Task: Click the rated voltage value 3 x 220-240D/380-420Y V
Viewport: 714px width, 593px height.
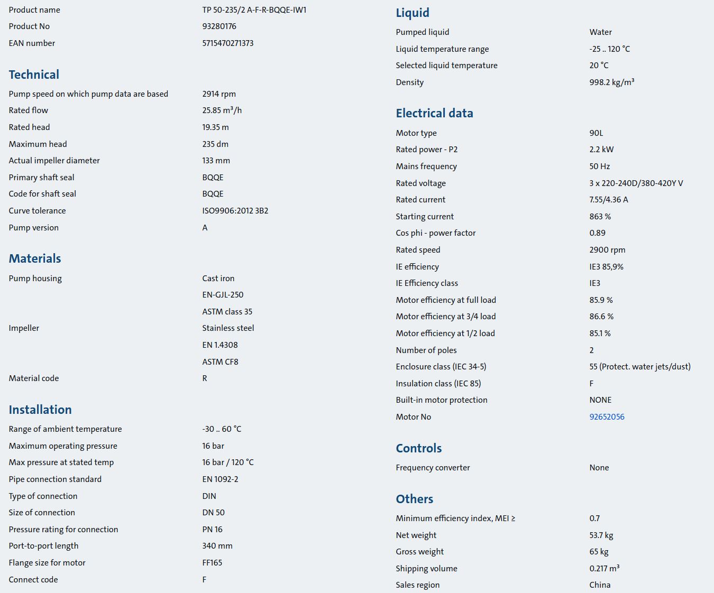Action: pos(636,183)
